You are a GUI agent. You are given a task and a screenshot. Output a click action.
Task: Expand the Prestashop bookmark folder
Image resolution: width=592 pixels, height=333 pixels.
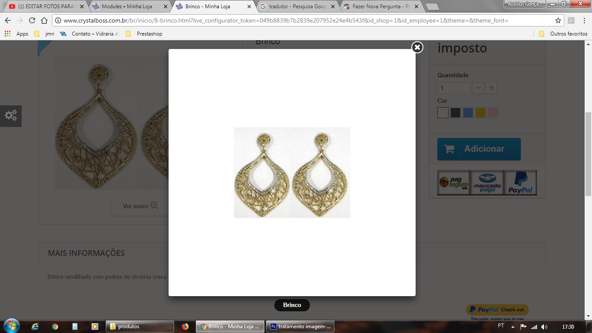143,34
